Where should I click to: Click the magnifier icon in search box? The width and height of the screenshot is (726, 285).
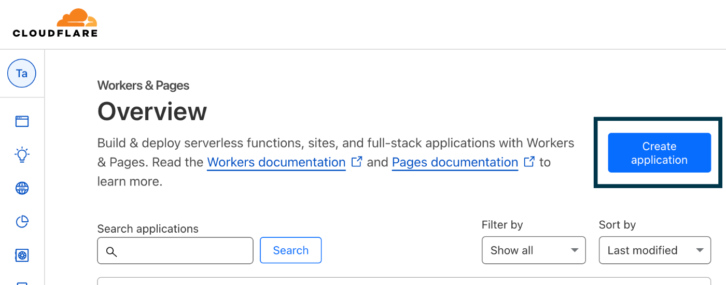tap(111, 251)
